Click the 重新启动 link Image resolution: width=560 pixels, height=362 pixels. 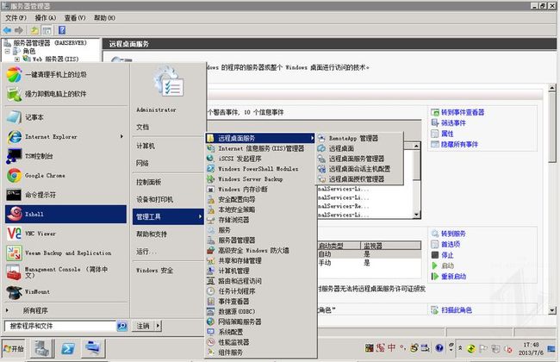pyautogui.click(x=453, y=277)
